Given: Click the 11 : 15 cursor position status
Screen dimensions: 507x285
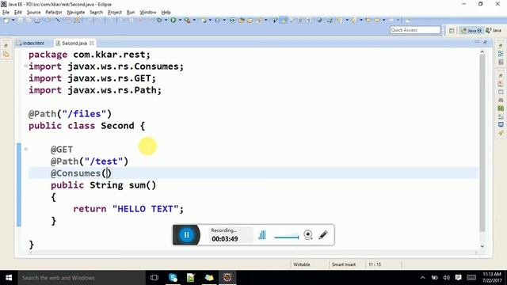Looking at the screenshot, I should click(x=375, y=264).
